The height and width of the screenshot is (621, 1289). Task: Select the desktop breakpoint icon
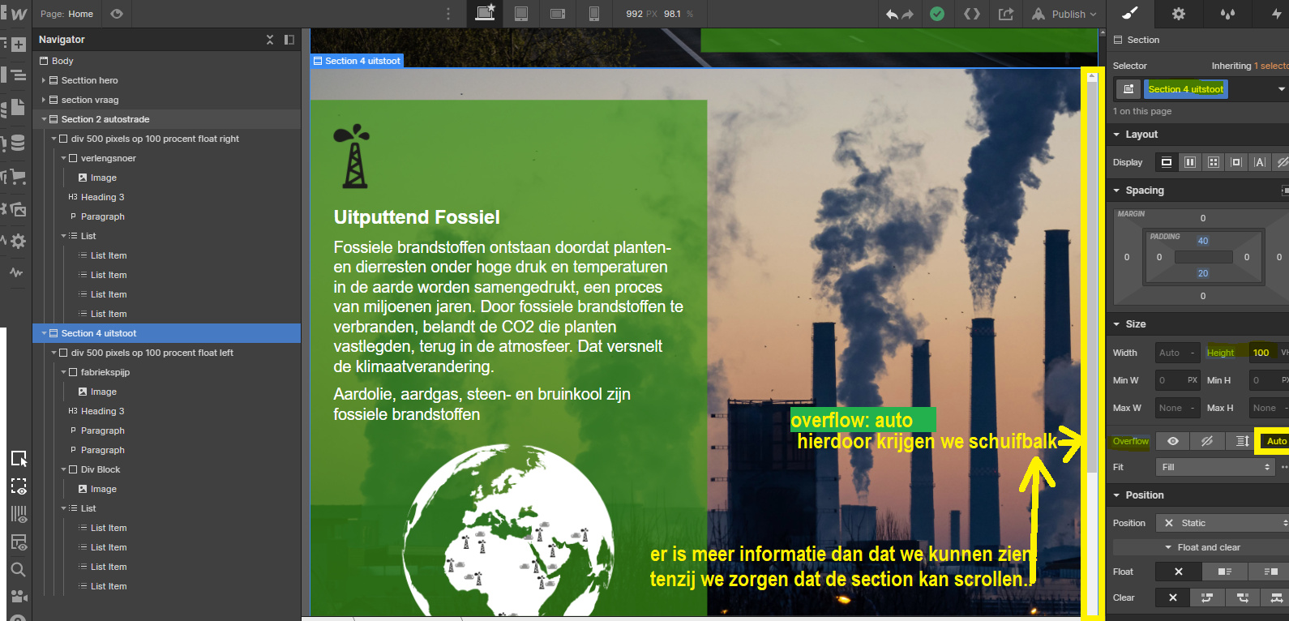click(485, 14)
